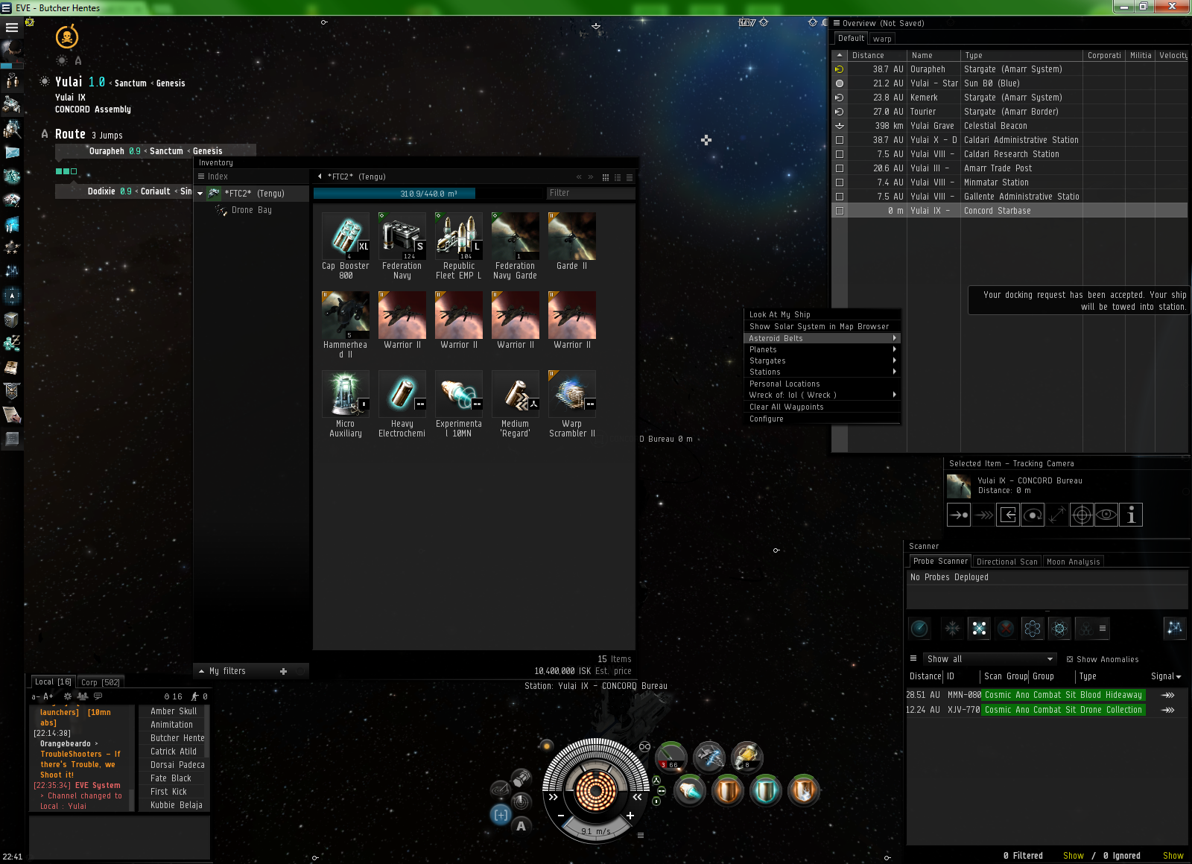Switch to the Corp [502] chat tab
1192x864 pixels.
pyautogui.click(x=101, y=682)
